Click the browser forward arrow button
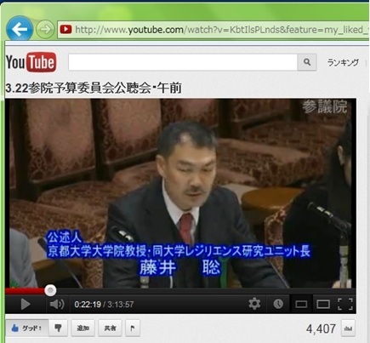This screenshot has height=343, width=370. point(45,29)
